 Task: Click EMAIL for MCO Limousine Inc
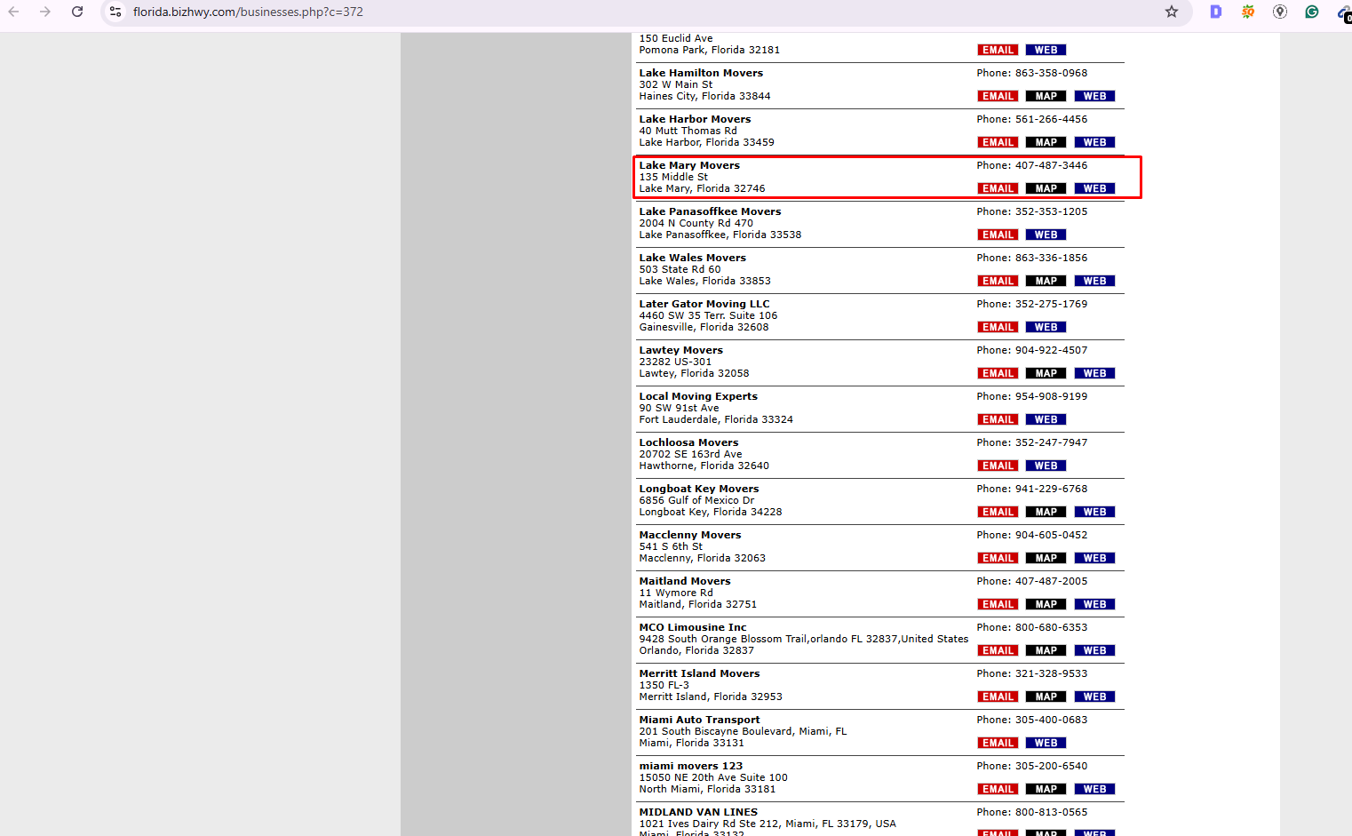[998, 650]
